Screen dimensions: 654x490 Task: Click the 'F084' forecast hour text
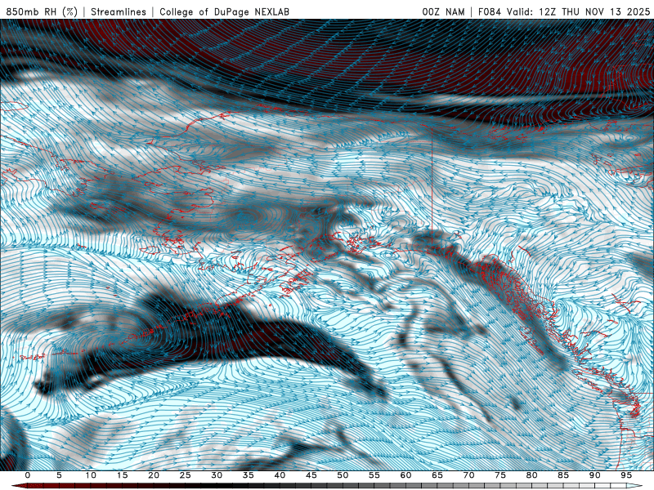pyautogui.click(x=490, y=11)
